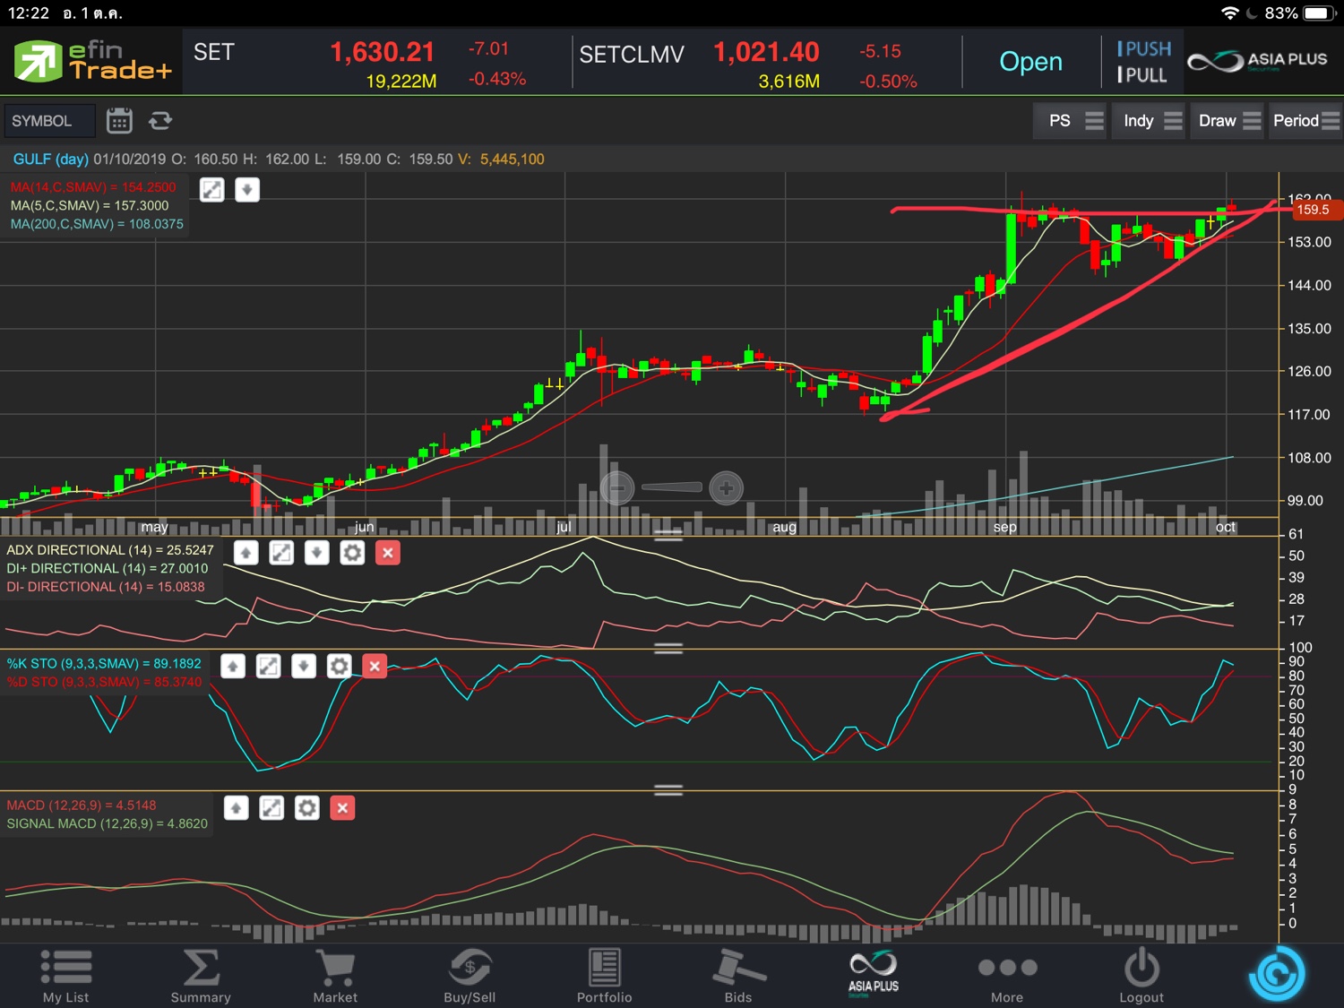The height and width of the screenshot is (1008, 1344).
Task: Zoom in the chart with plus button
Action: pyautogui.click(x=726, y=488)
